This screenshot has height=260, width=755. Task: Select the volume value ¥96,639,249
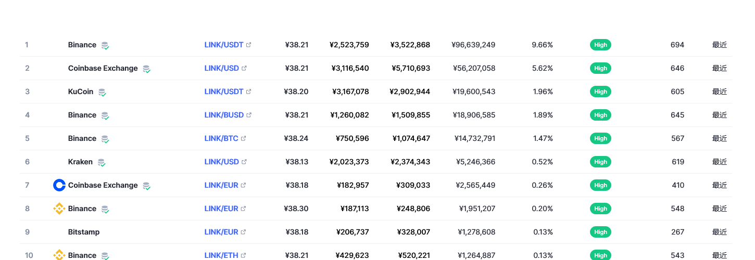(x=473, y=45)
